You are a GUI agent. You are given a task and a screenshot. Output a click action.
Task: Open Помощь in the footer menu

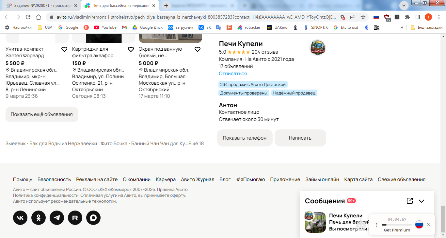[23, 179]
